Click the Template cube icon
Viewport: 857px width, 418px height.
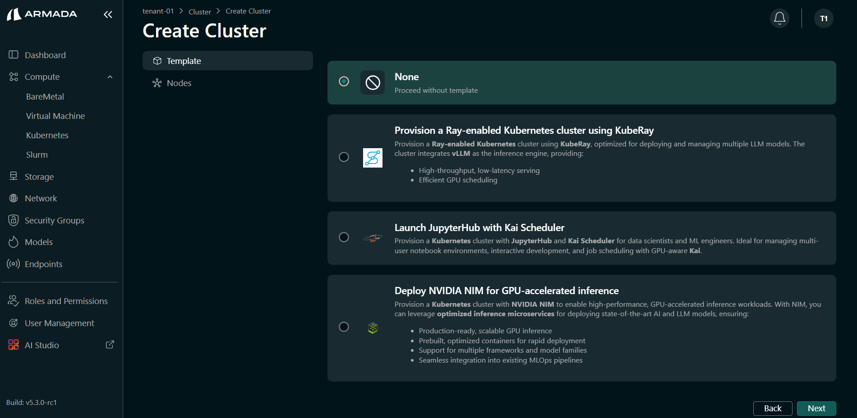coord(157,61)
